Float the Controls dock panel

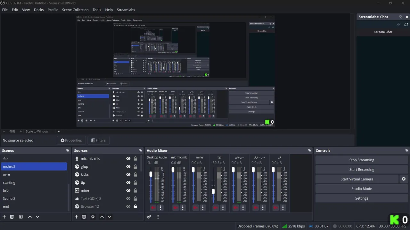(x=407, y=150)
